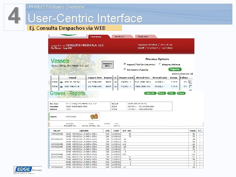Viewport: 236px width, 177px height.
Task: Select the MSC FLORIDA vessel name
Action: point(72,82)
